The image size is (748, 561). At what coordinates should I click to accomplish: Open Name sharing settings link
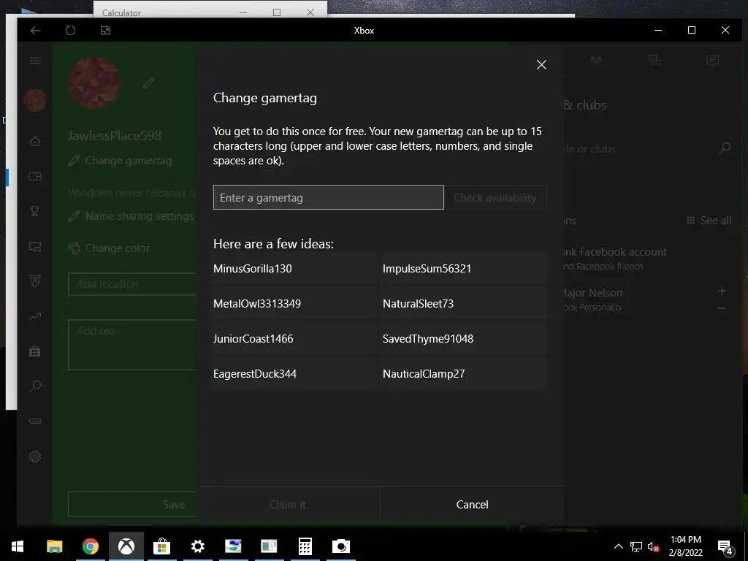[x=131, y=216]
